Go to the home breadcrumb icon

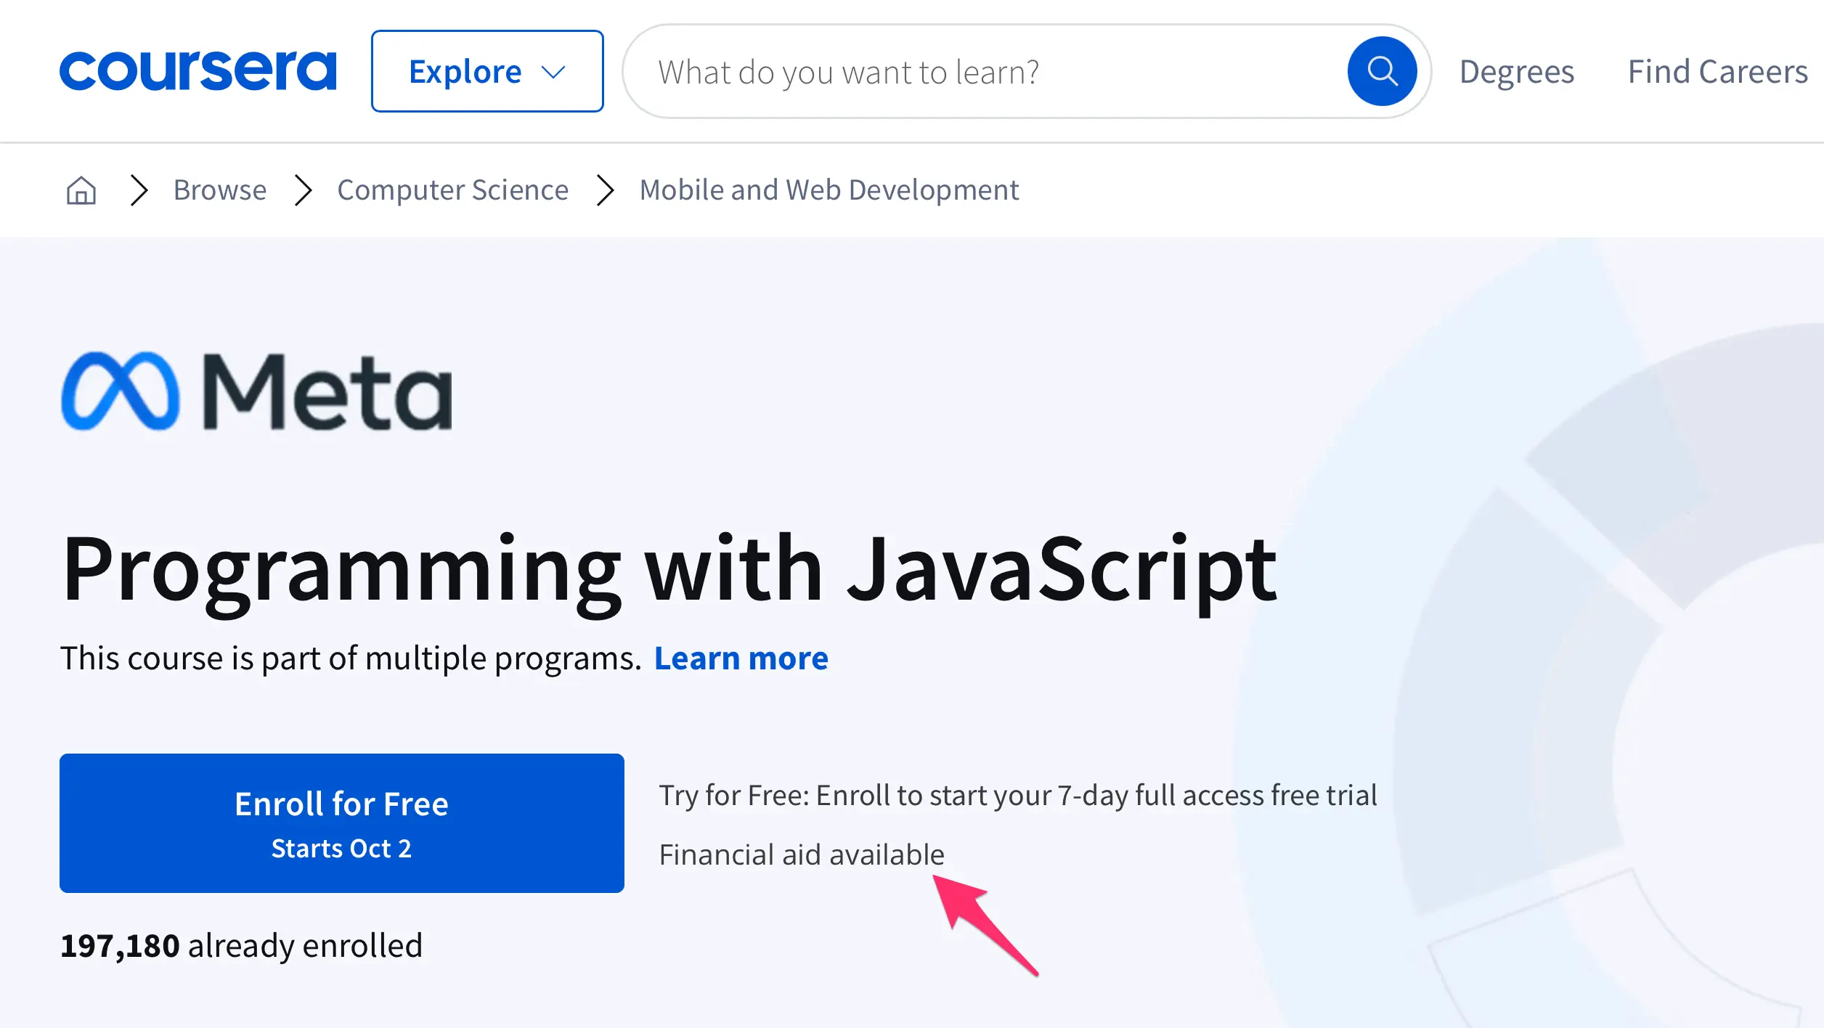pos(81,190)
